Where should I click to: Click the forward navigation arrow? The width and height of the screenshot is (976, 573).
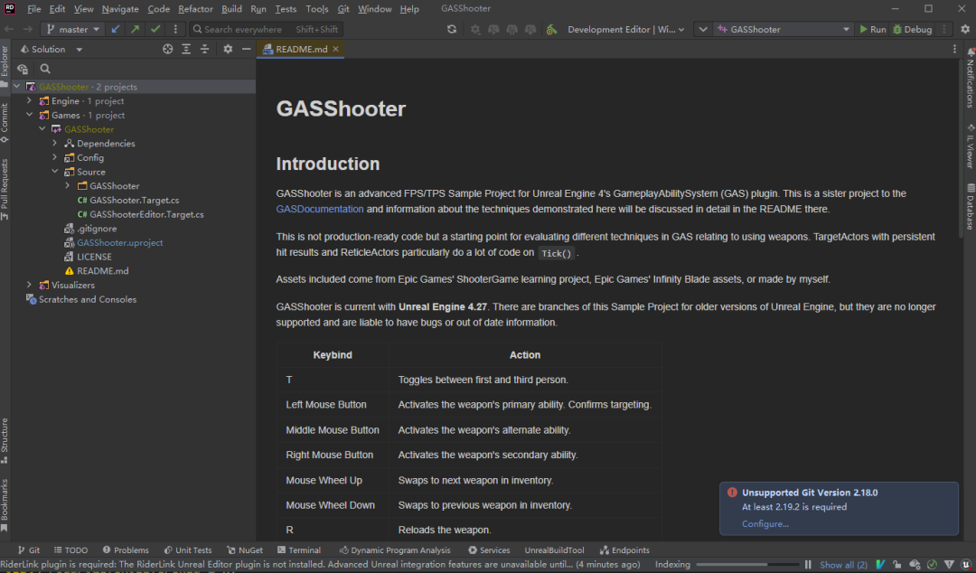pyautogui.click(x=27, y=29)
